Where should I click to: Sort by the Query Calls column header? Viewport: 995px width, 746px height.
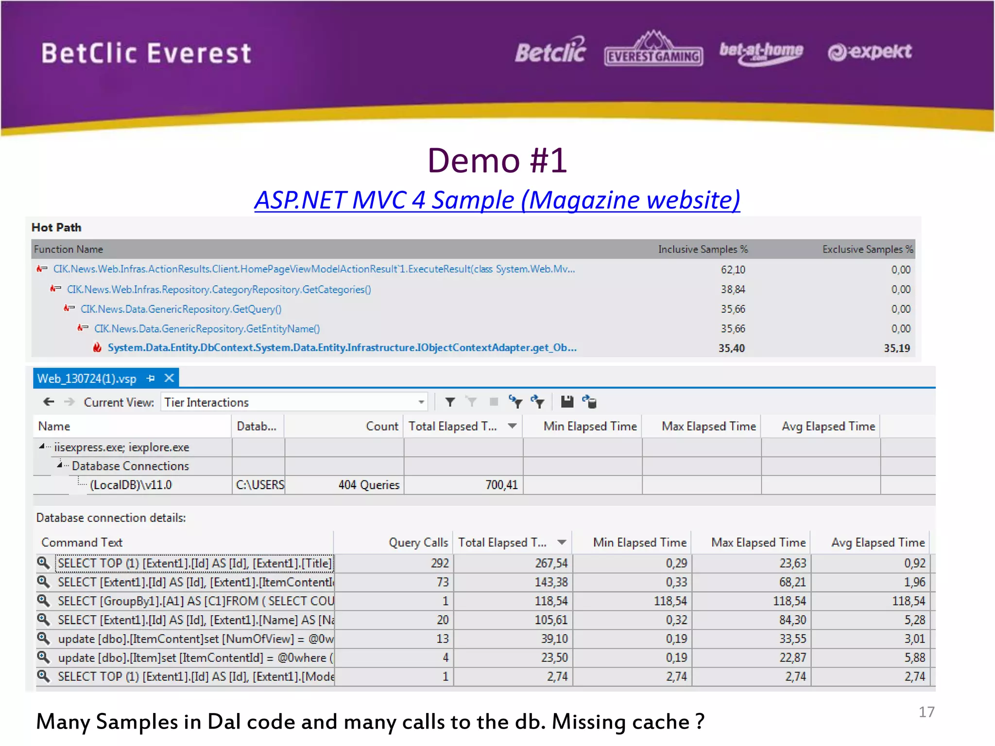(393, 542)
